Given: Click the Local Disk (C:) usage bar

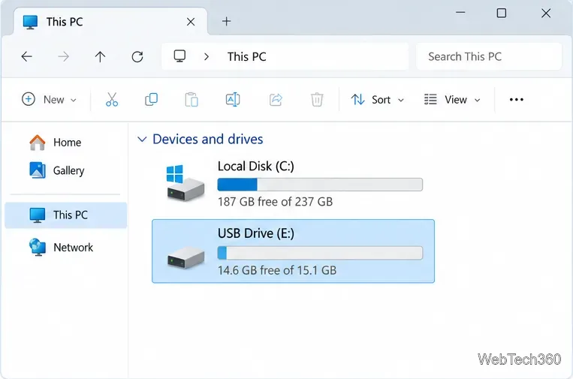Looking at the screenshot, I should pos(320,185).
